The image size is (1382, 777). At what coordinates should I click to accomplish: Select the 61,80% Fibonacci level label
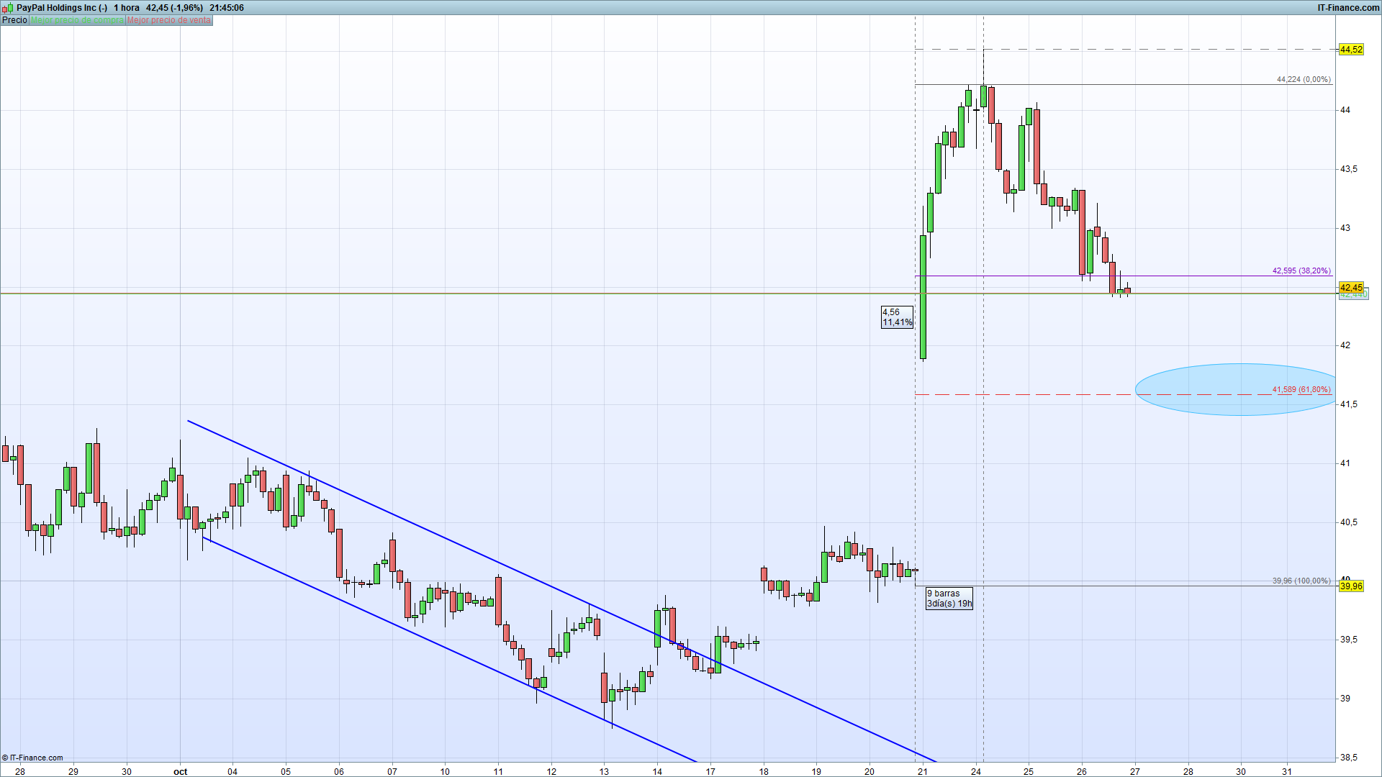(x=1301, y=390)
